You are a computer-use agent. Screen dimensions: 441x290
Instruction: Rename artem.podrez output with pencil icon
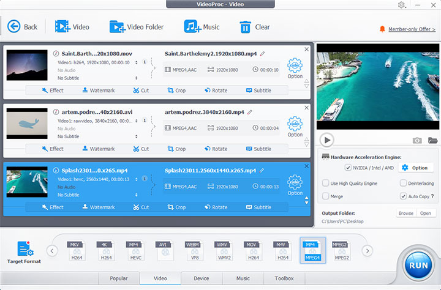tap(249, 112)
